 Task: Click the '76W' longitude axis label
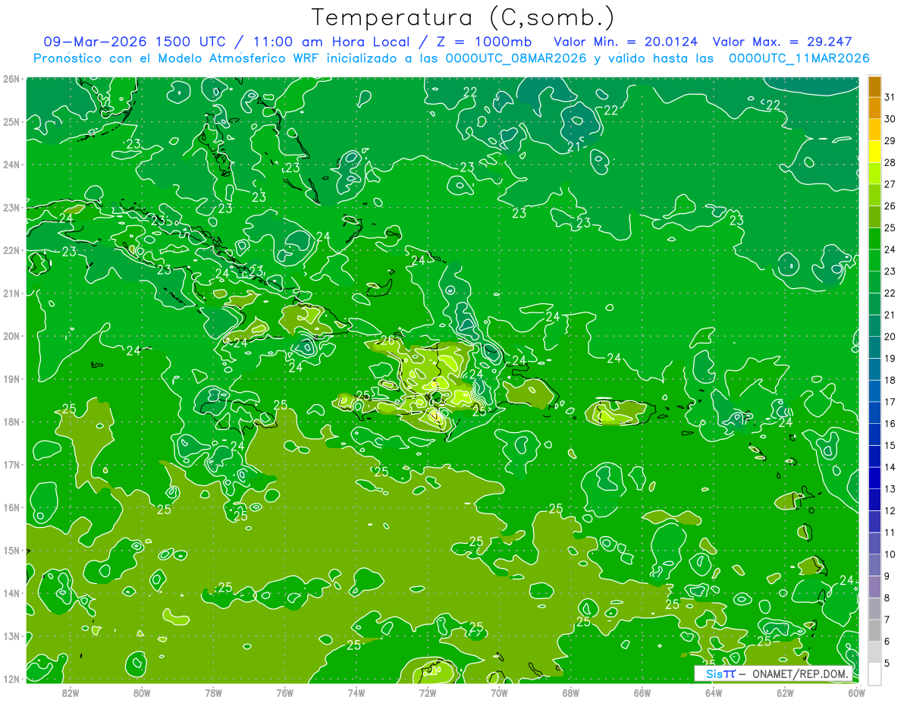285,692
